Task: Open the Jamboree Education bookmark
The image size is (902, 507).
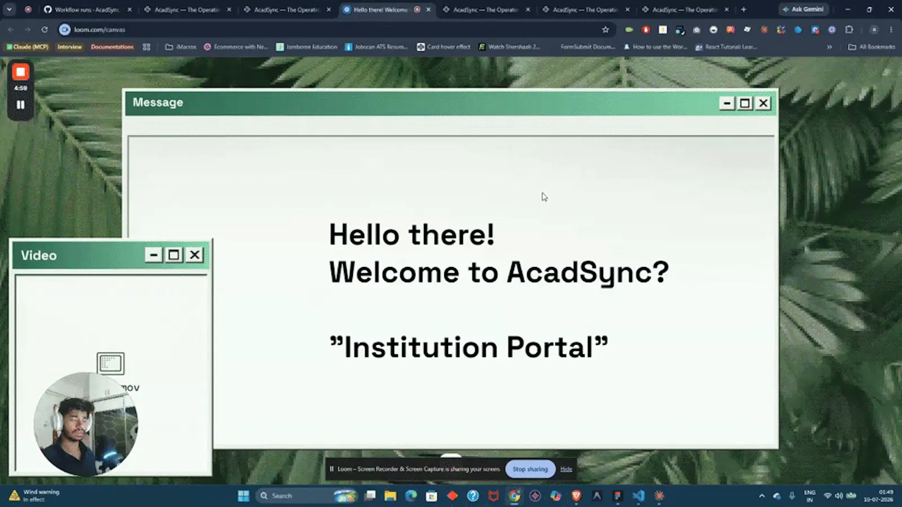Action: pyautogui.click(x=307, y=47)
